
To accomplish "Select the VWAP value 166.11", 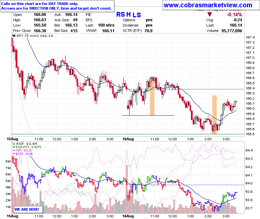I will pos(108,31).
